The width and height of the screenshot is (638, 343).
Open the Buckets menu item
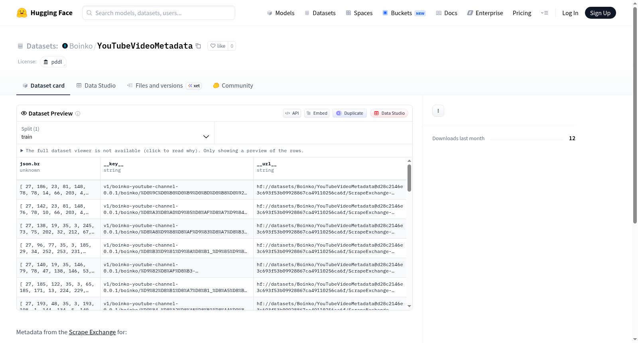[x=404, y=13]
